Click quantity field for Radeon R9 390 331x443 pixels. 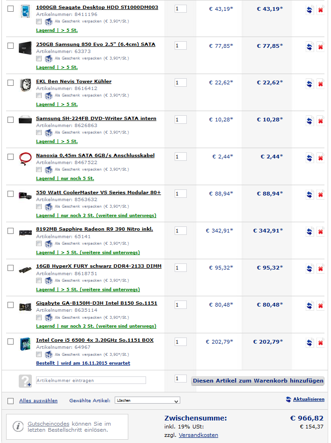180,231
